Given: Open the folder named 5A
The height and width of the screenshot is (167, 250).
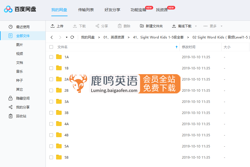Looking at the screenshot, I should 66,146.
